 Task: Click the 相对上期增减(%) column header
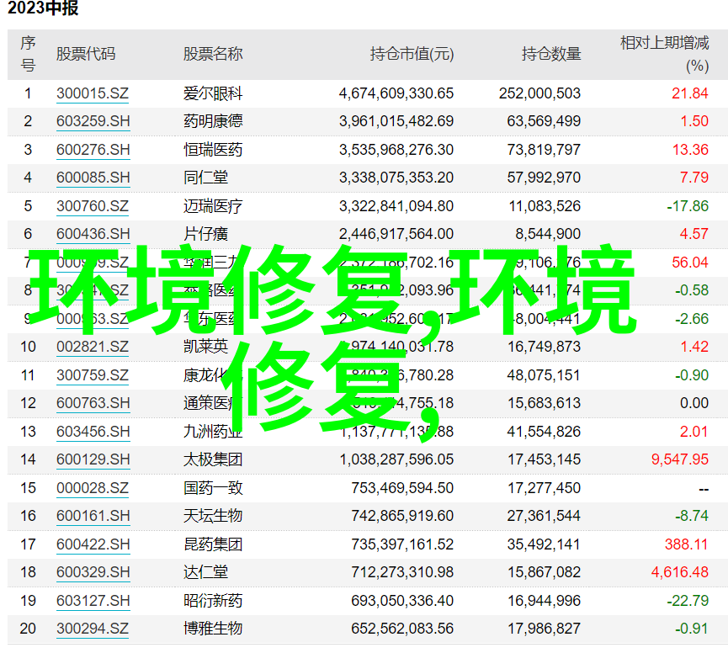point(665,55)
